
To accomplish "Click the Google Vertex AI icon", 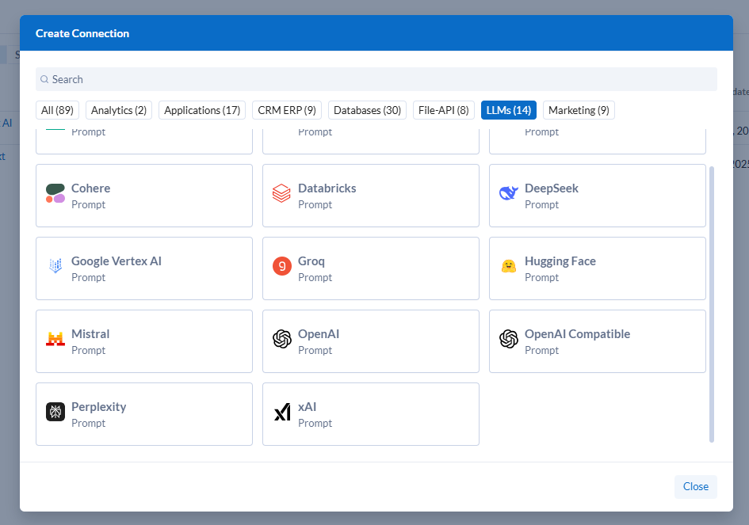I will click(55, 266).
